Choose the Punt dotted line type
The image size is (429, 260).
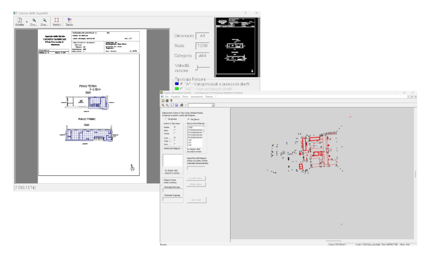pyautogui.click(x=175, y=144)
